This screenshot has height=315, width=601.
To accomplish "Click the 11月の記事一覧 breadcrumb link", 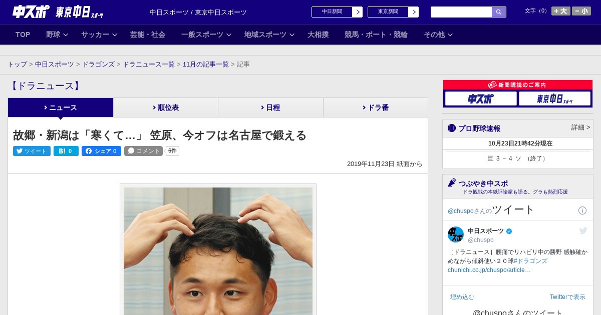I will (x=206, y=64).
